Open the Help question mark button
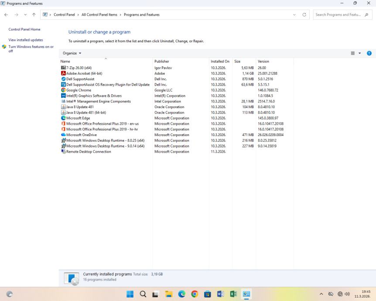The width and height of the screenshot is (376, 301). [369, 53]
